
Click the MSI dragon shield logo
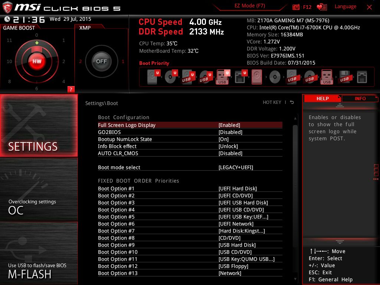(7, 7)
